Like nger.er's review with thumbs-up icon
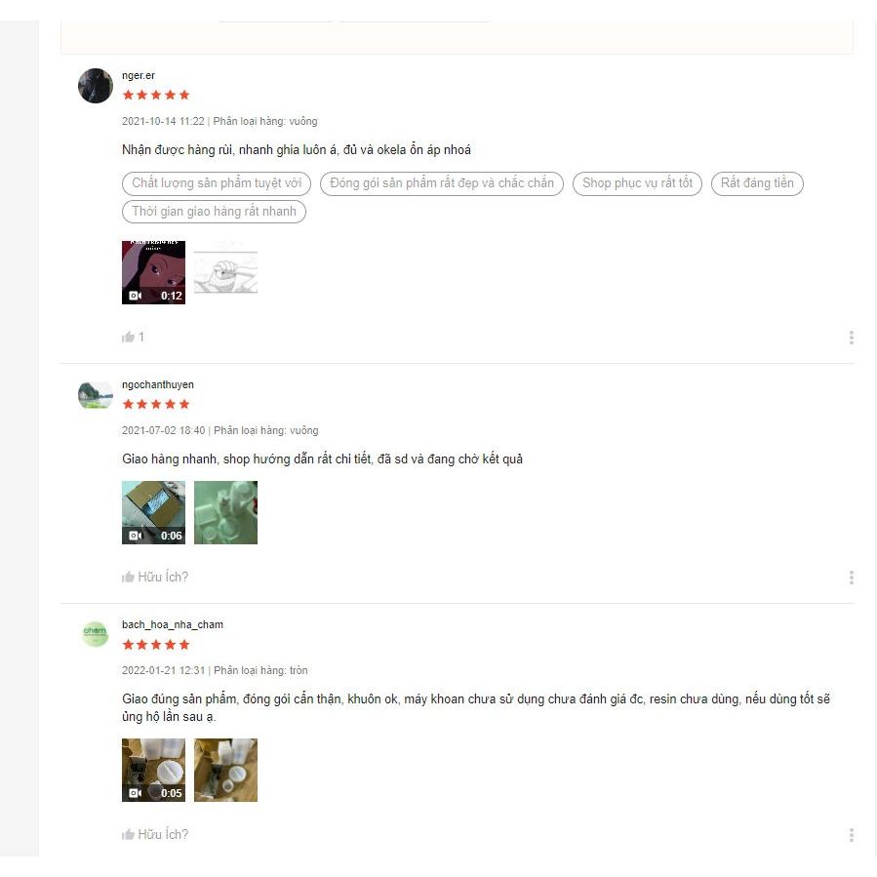The image size is (877, 877). [129, 337]
